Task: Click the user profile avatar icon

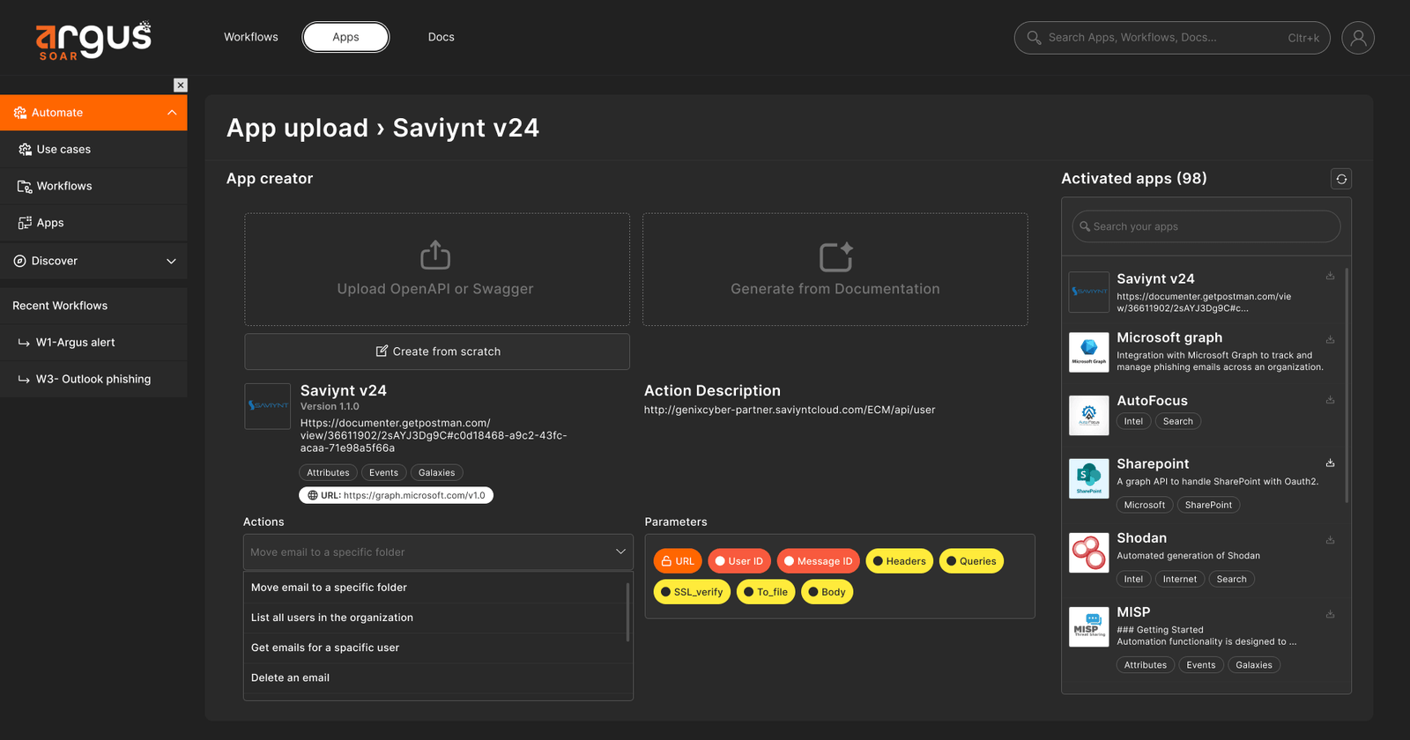Action: pos(1357,38)
